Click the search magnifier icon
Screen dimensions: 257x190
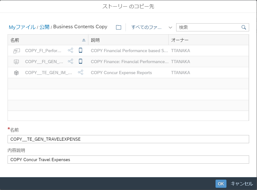(x=243, y=27)
